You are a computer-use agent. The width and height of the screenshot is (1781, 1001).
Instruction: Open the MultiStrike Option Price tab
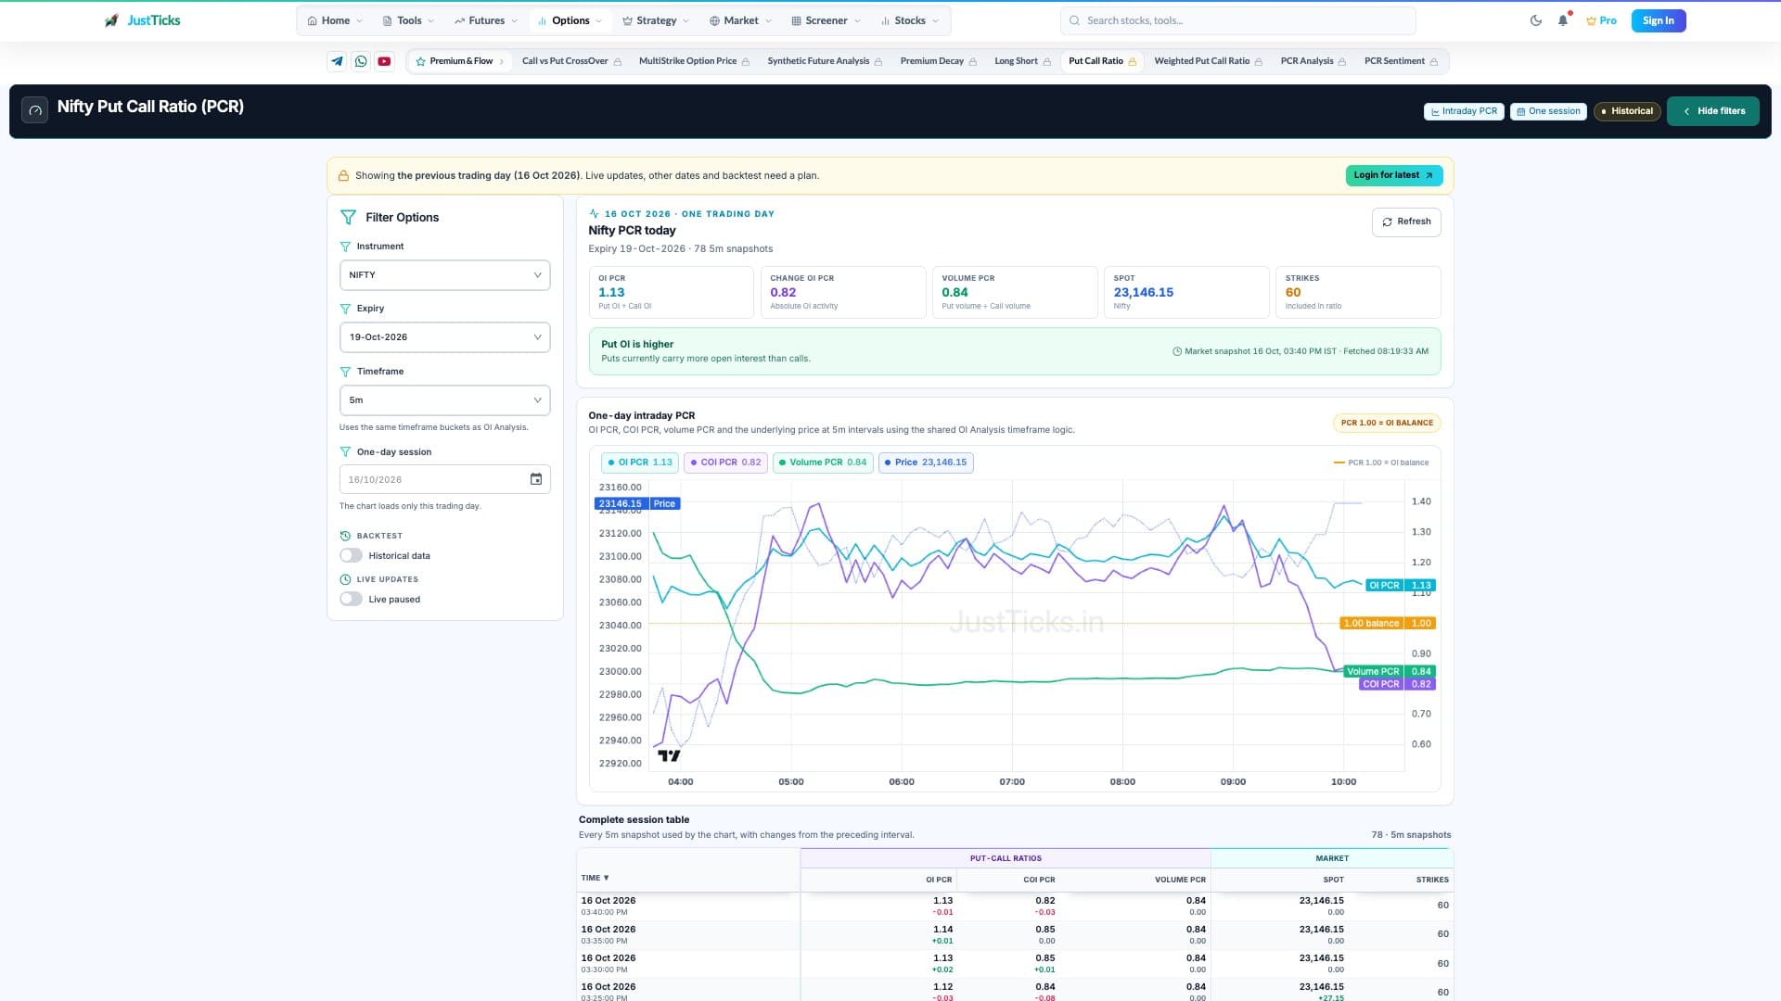click(694, 61)
